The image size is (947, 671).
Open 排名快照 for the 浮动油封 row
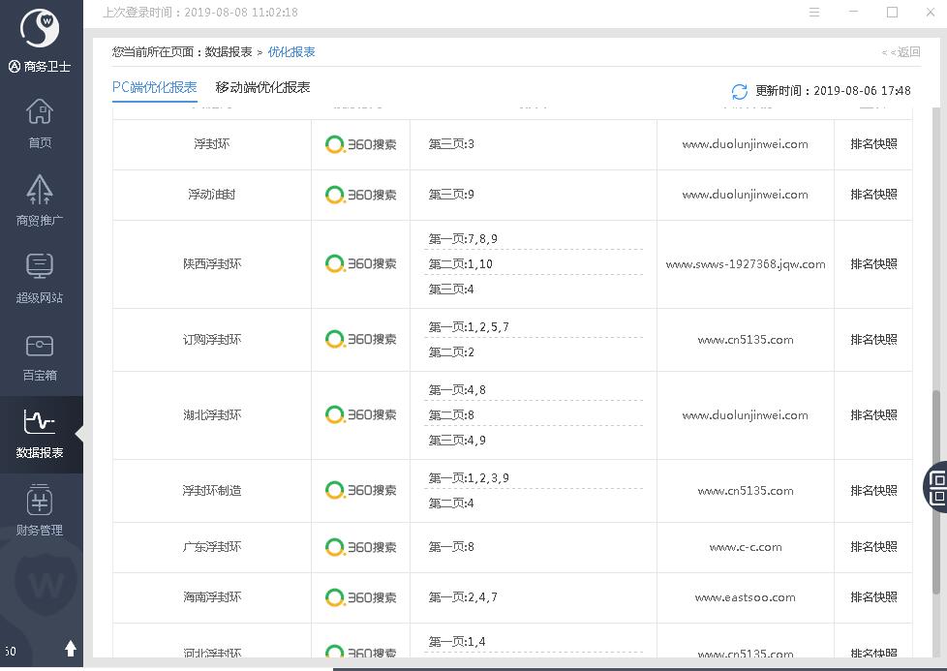(x=873, y=195)
